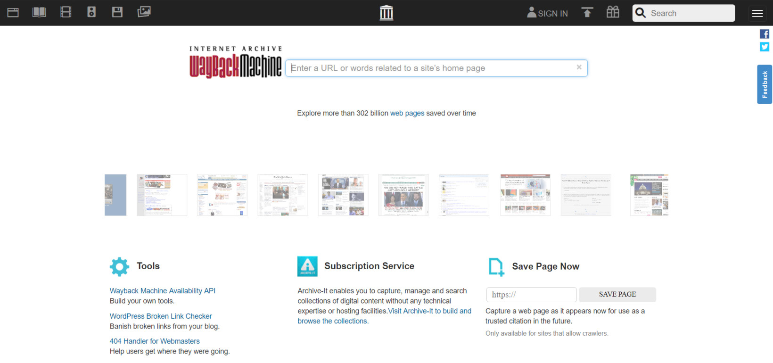773x363 pixels.
Task: Click the Save Page Now heading
Action: click(x=546, y=266)
